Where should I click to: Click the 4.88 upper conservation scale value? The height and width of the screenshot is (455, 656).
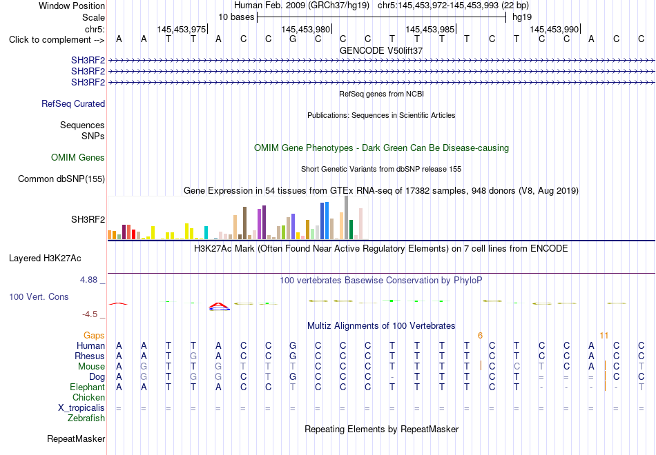pyautogui.click(x=88, y=280)
